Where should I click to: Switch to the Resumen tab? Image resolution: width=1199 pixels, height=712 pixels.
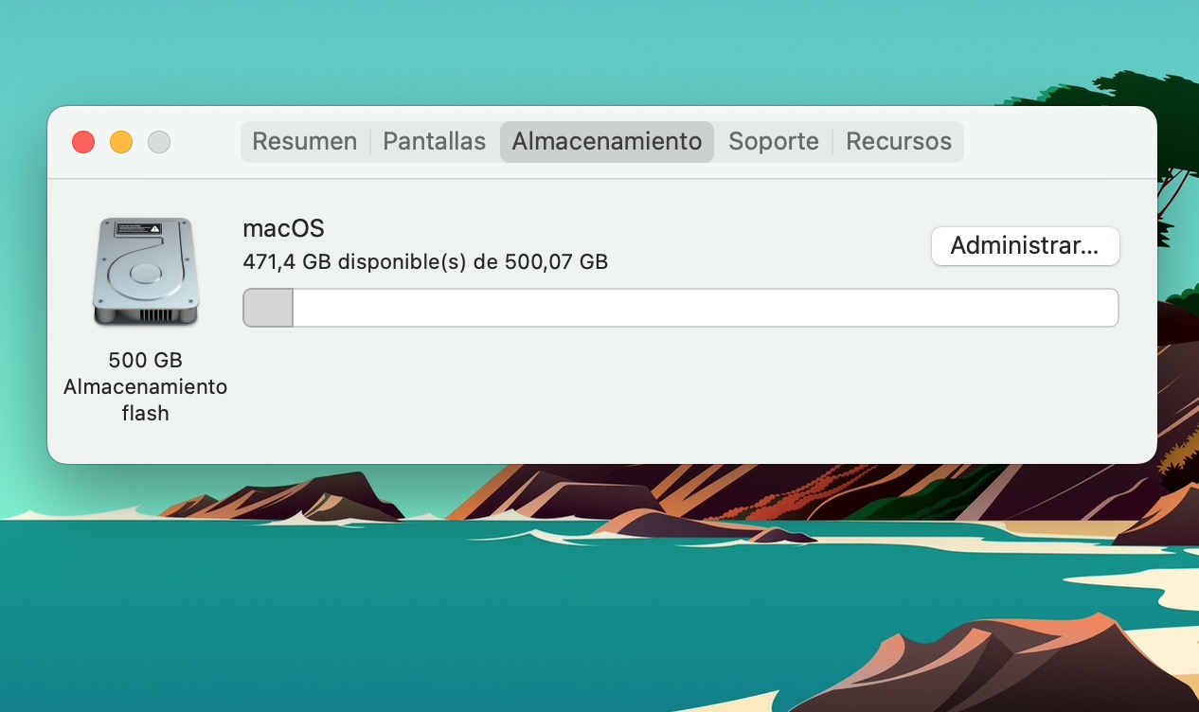point(304,142)
